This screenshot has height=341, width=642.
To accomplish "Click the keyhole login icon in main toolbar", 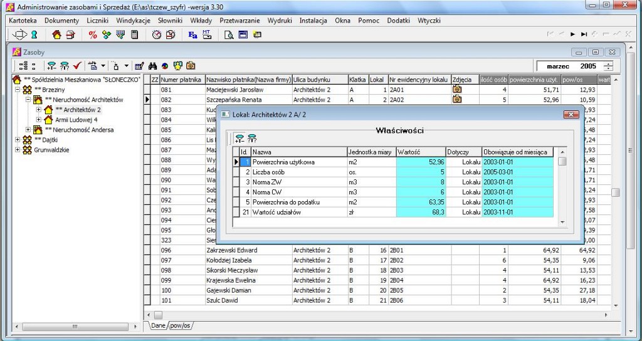I will tap(34, 35).
